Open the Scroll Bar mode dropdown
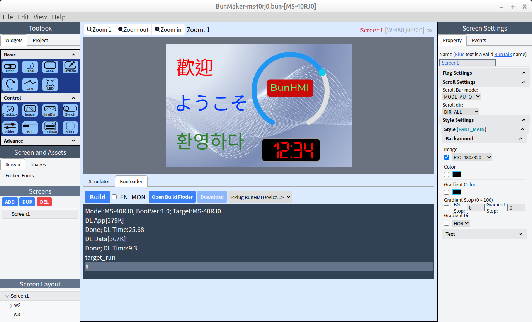This screenshot has width=532, height=322. tap(461, 97)
